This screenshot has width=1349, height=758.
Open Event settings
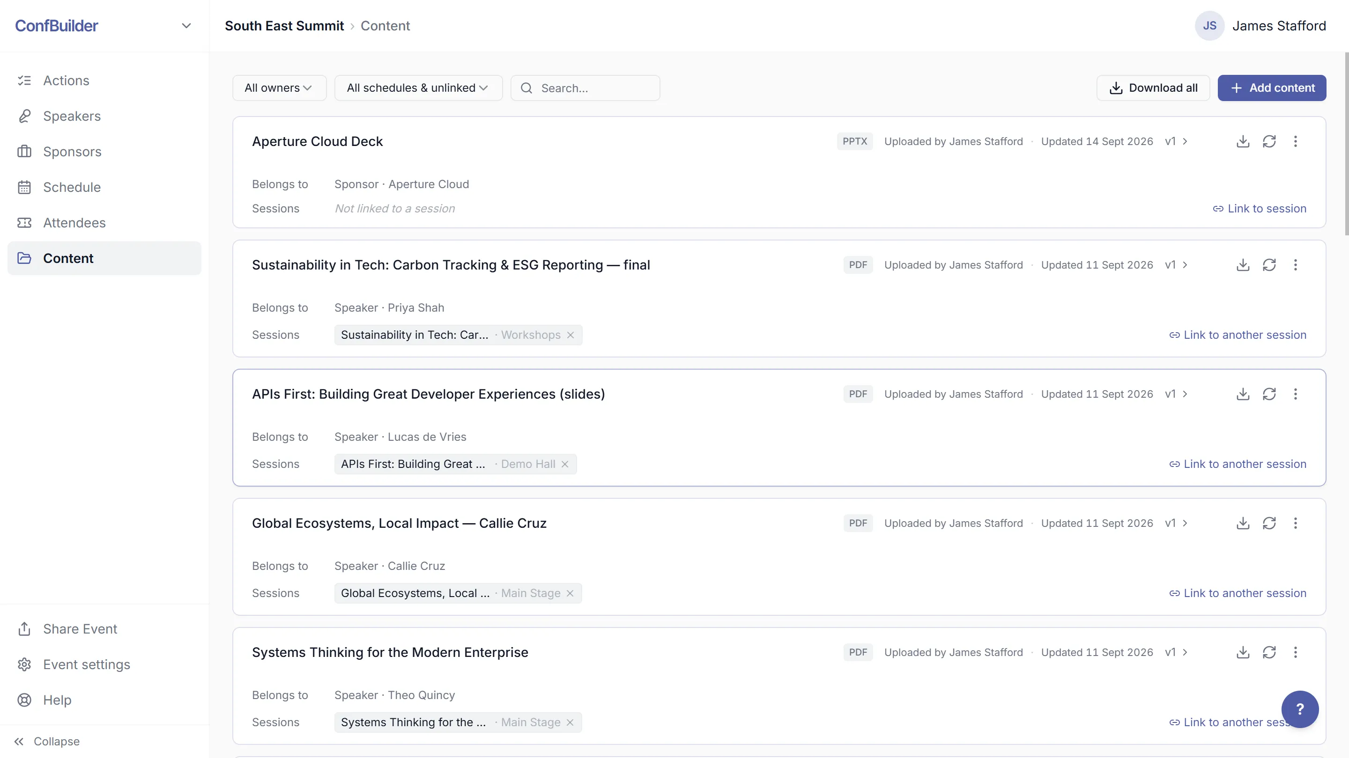pyautogui.click(x=104, y=664)
